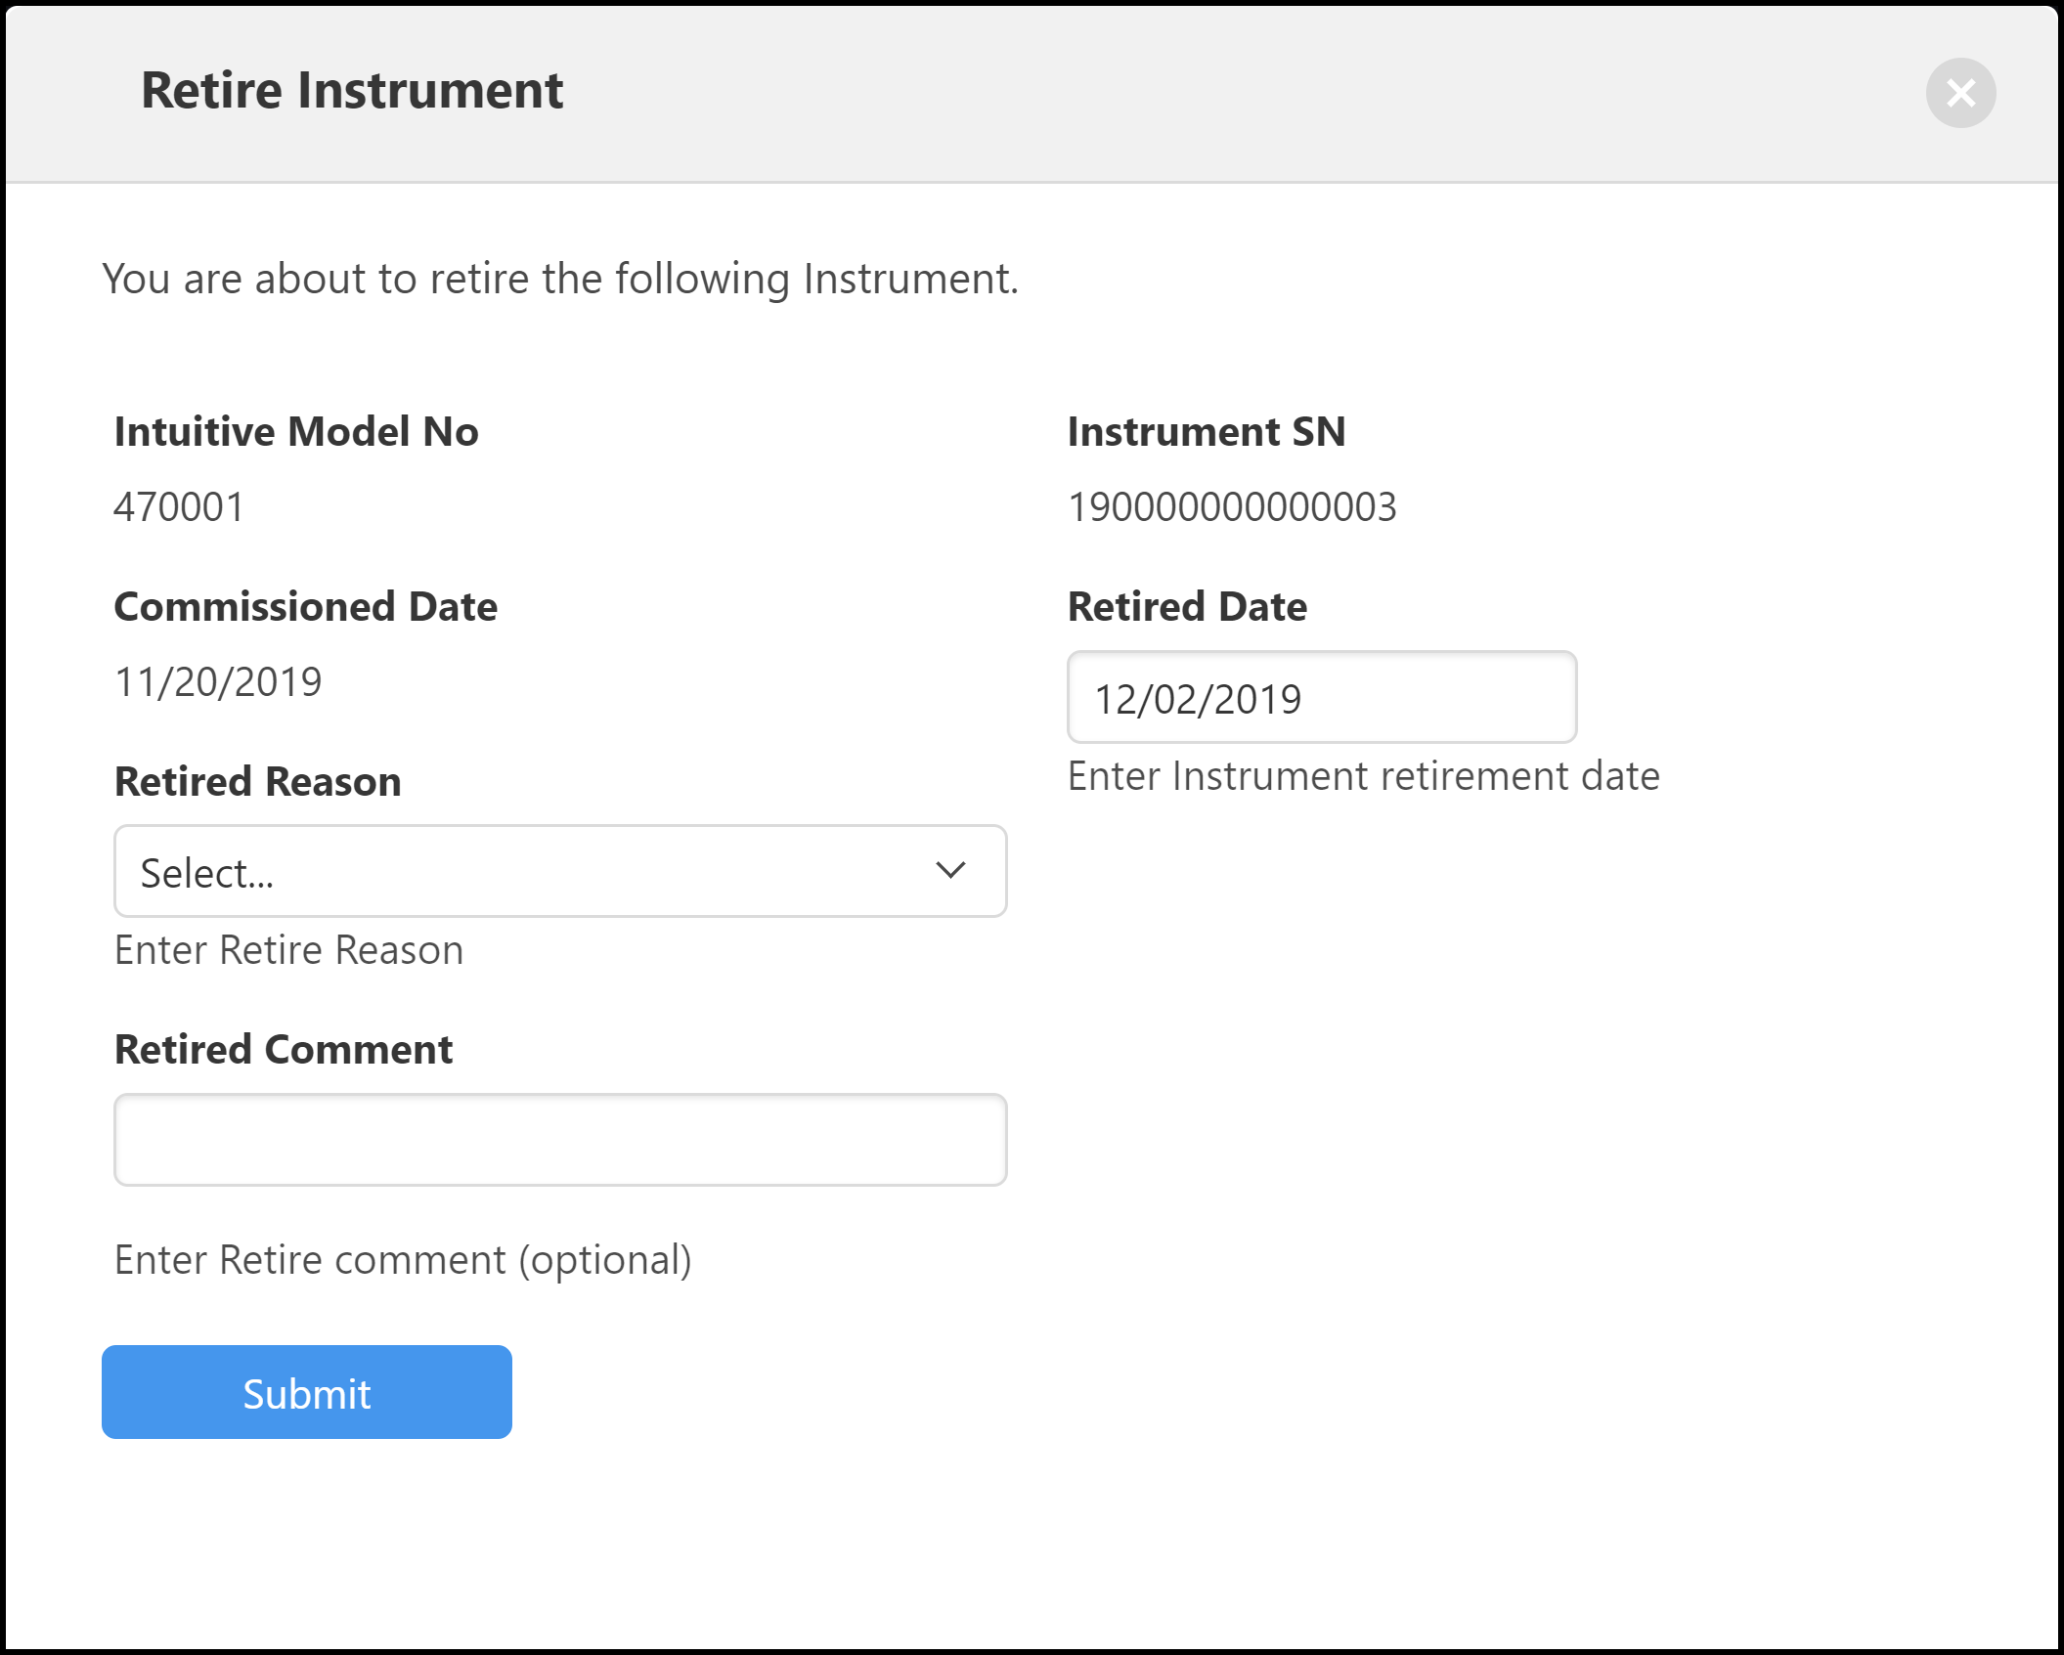The height and width of the screenshot is (1655, 2064).
Task: Click the 'Enter Instrument retirement date' hint
Action: [1362, 776]
